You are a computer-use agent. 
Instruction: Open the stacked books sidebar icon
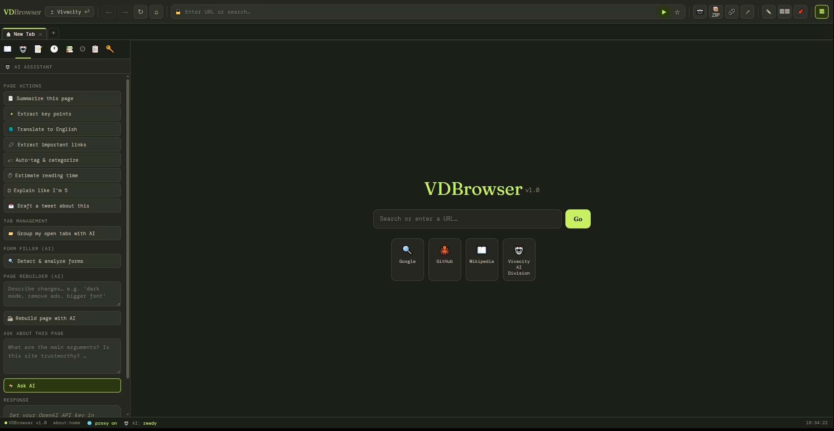(69, 49)
